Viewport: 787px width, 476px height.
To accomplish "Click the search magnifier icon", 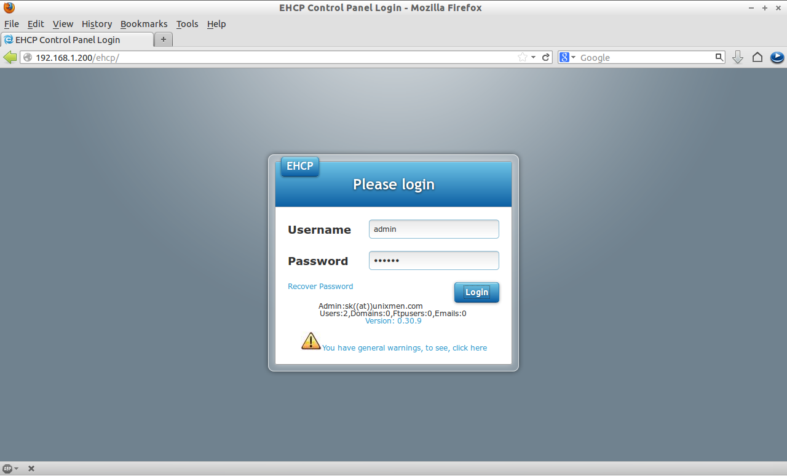I will coord(719,57).
